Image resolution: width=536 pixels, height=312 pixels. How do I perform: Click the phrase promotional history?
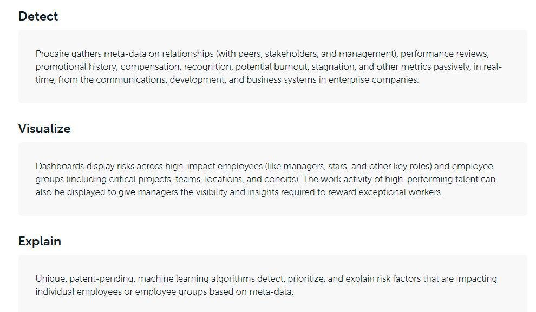[76, 67]
